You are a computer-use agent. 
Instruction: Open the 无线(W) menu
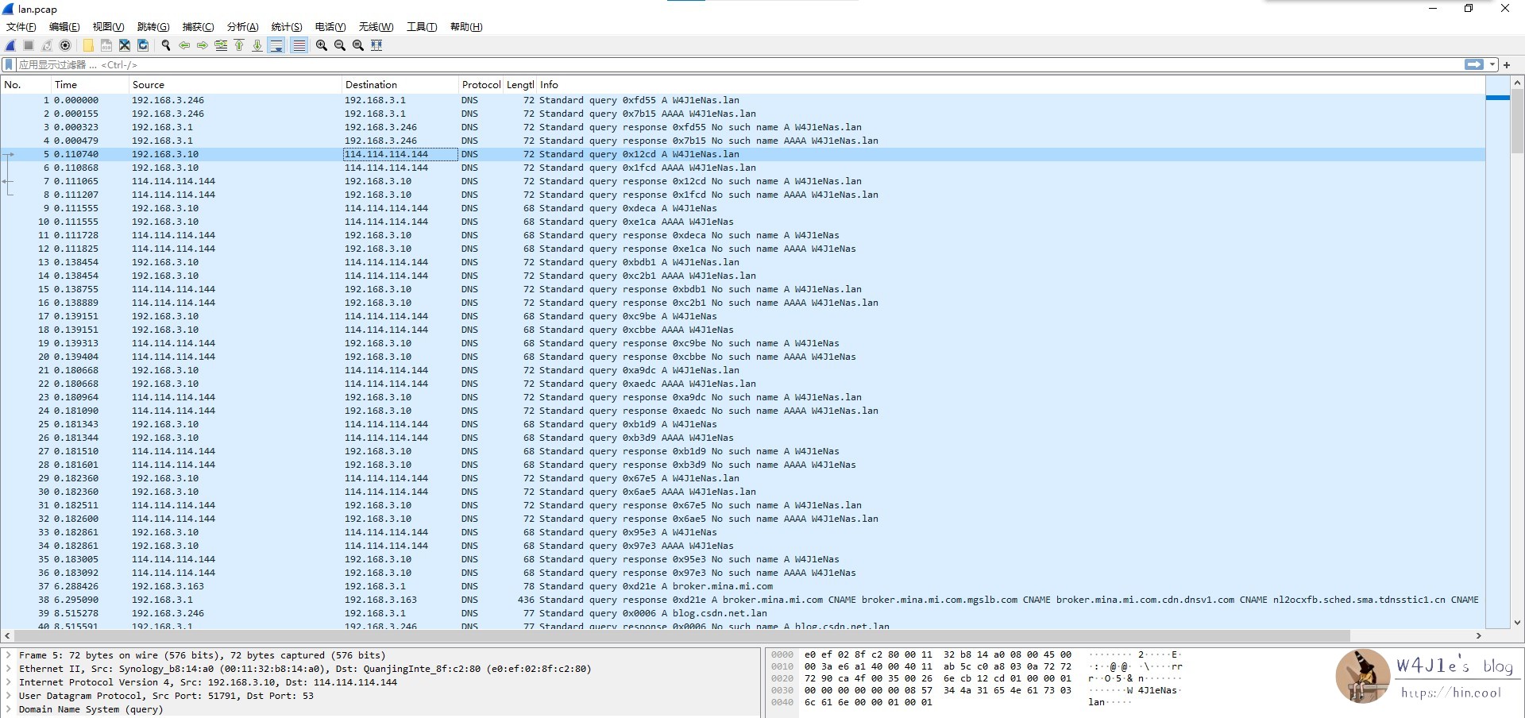376,27
